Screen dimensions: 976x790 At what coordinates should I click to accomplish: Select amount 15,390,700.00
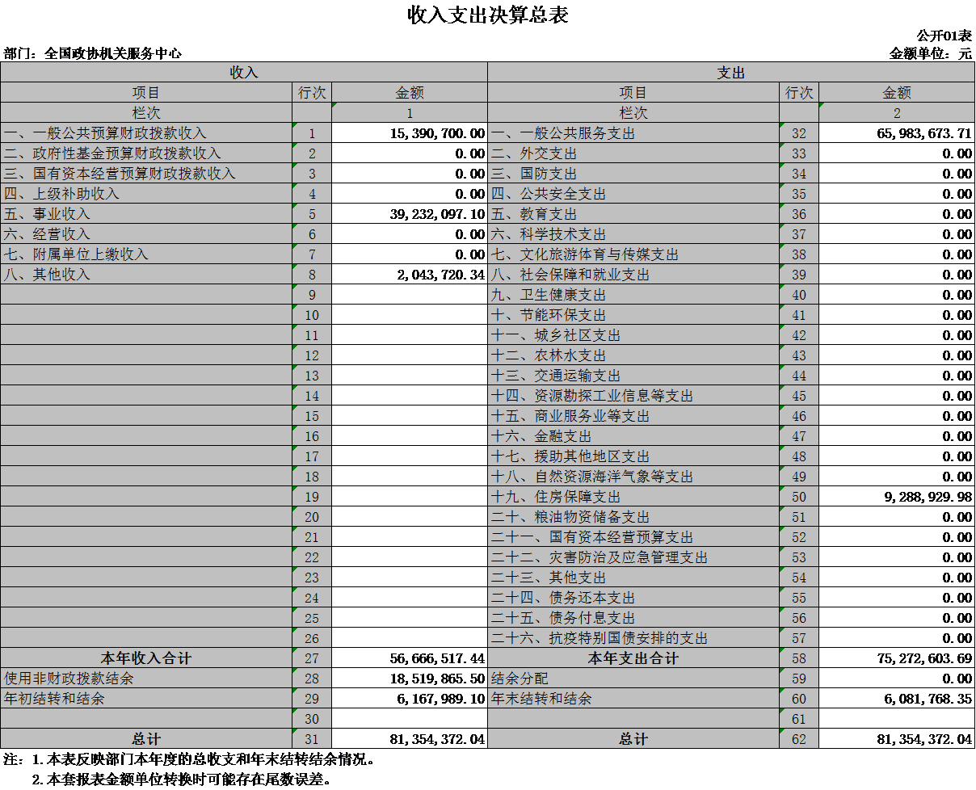pos(410,133)
